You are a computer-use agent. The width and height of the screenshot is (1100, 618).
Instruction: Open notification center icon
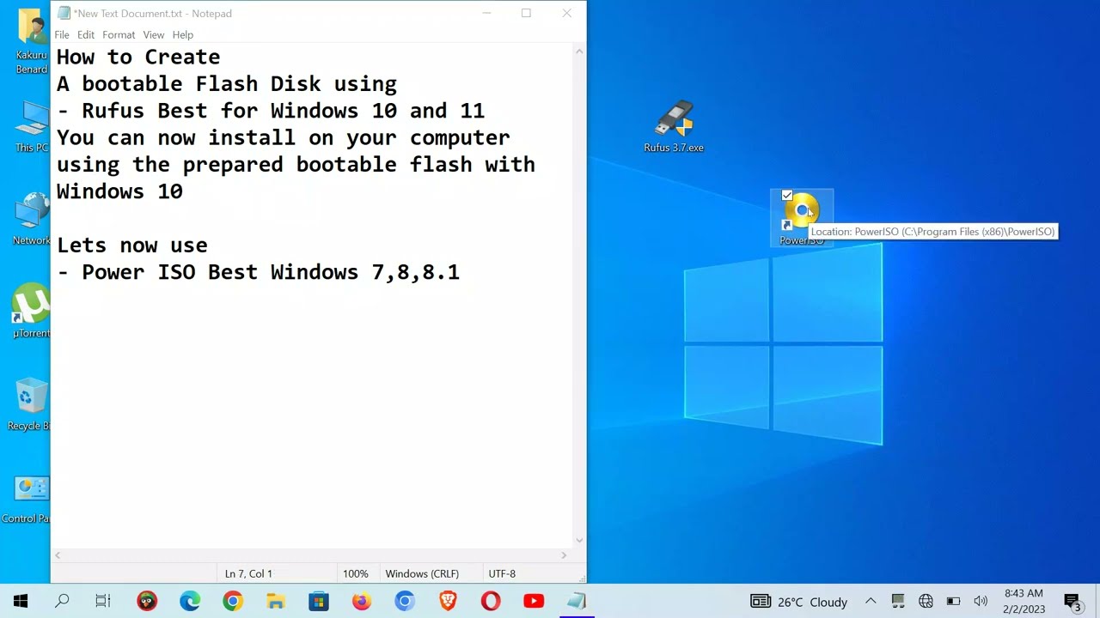point(1072,602)
